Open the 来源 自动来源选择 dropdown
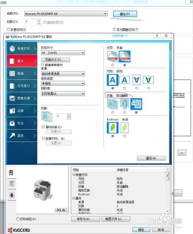 click(63, 73)
